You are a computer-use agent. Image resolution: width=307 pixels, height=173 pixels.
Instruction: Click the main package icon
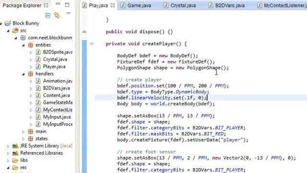[31, 131]
